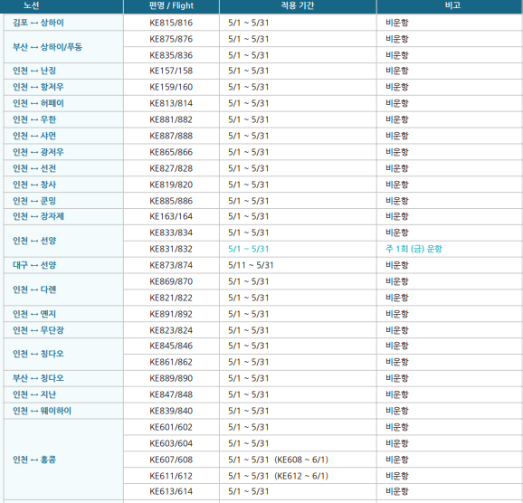Click the highlighted 주 1회 (금) 운항 note
Screen dimensions: 523x503
[414, 249]
